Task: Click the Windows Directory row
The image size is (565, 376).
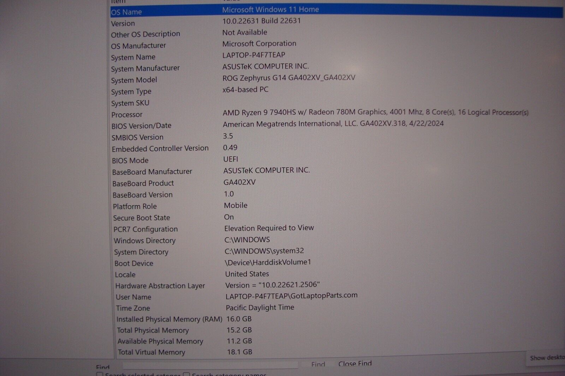Action: 337,240
